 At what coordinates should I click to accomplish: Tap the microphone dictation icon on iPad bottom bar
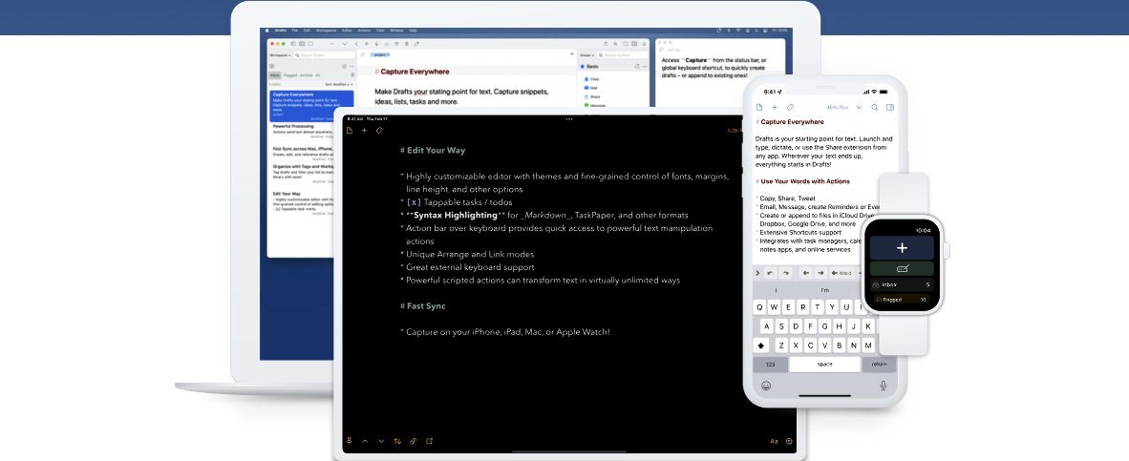tap(350, 441)
